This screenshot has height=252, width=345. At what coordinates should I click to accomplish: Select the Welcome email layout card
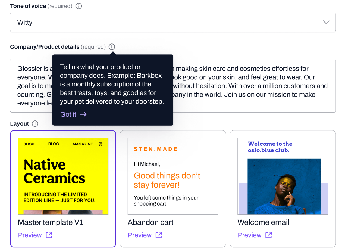point(283,189)
